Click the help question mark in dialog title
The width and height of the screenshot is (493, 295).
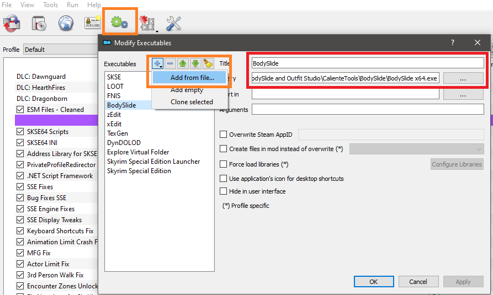(x=453, y=42)
